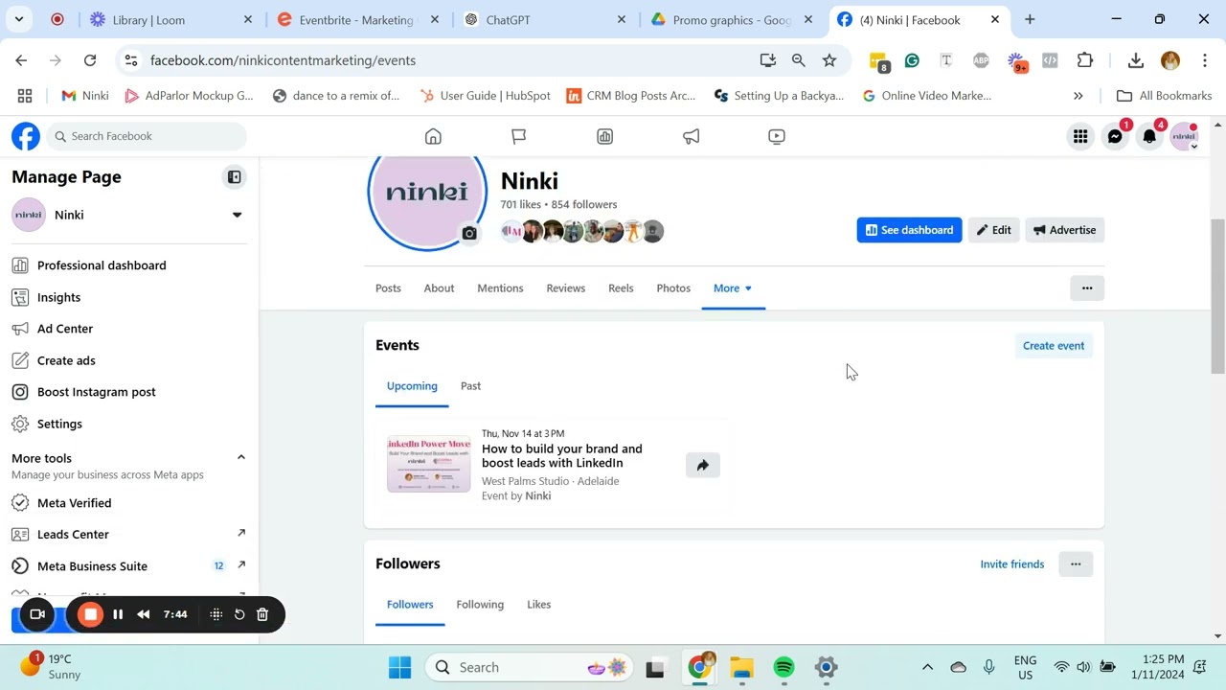Open Messenger chats icon
Image resolution: width=1226 pixels, height=690 pixels.
(1115, 136)
